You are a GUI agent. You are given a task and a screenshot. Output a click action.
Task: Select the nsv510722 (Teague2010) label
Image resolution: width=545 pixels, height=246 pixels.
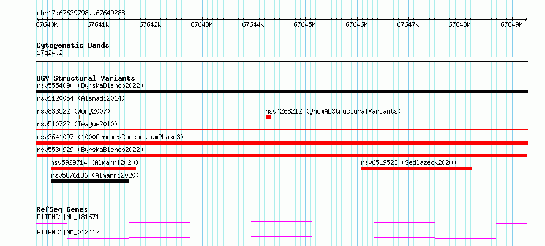tap(77, 124)
